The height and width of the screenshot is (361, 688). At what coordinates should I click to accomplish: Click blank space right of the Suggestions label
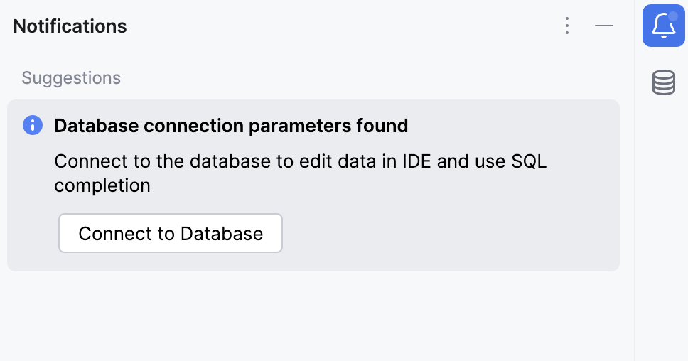tap(355, 78)
